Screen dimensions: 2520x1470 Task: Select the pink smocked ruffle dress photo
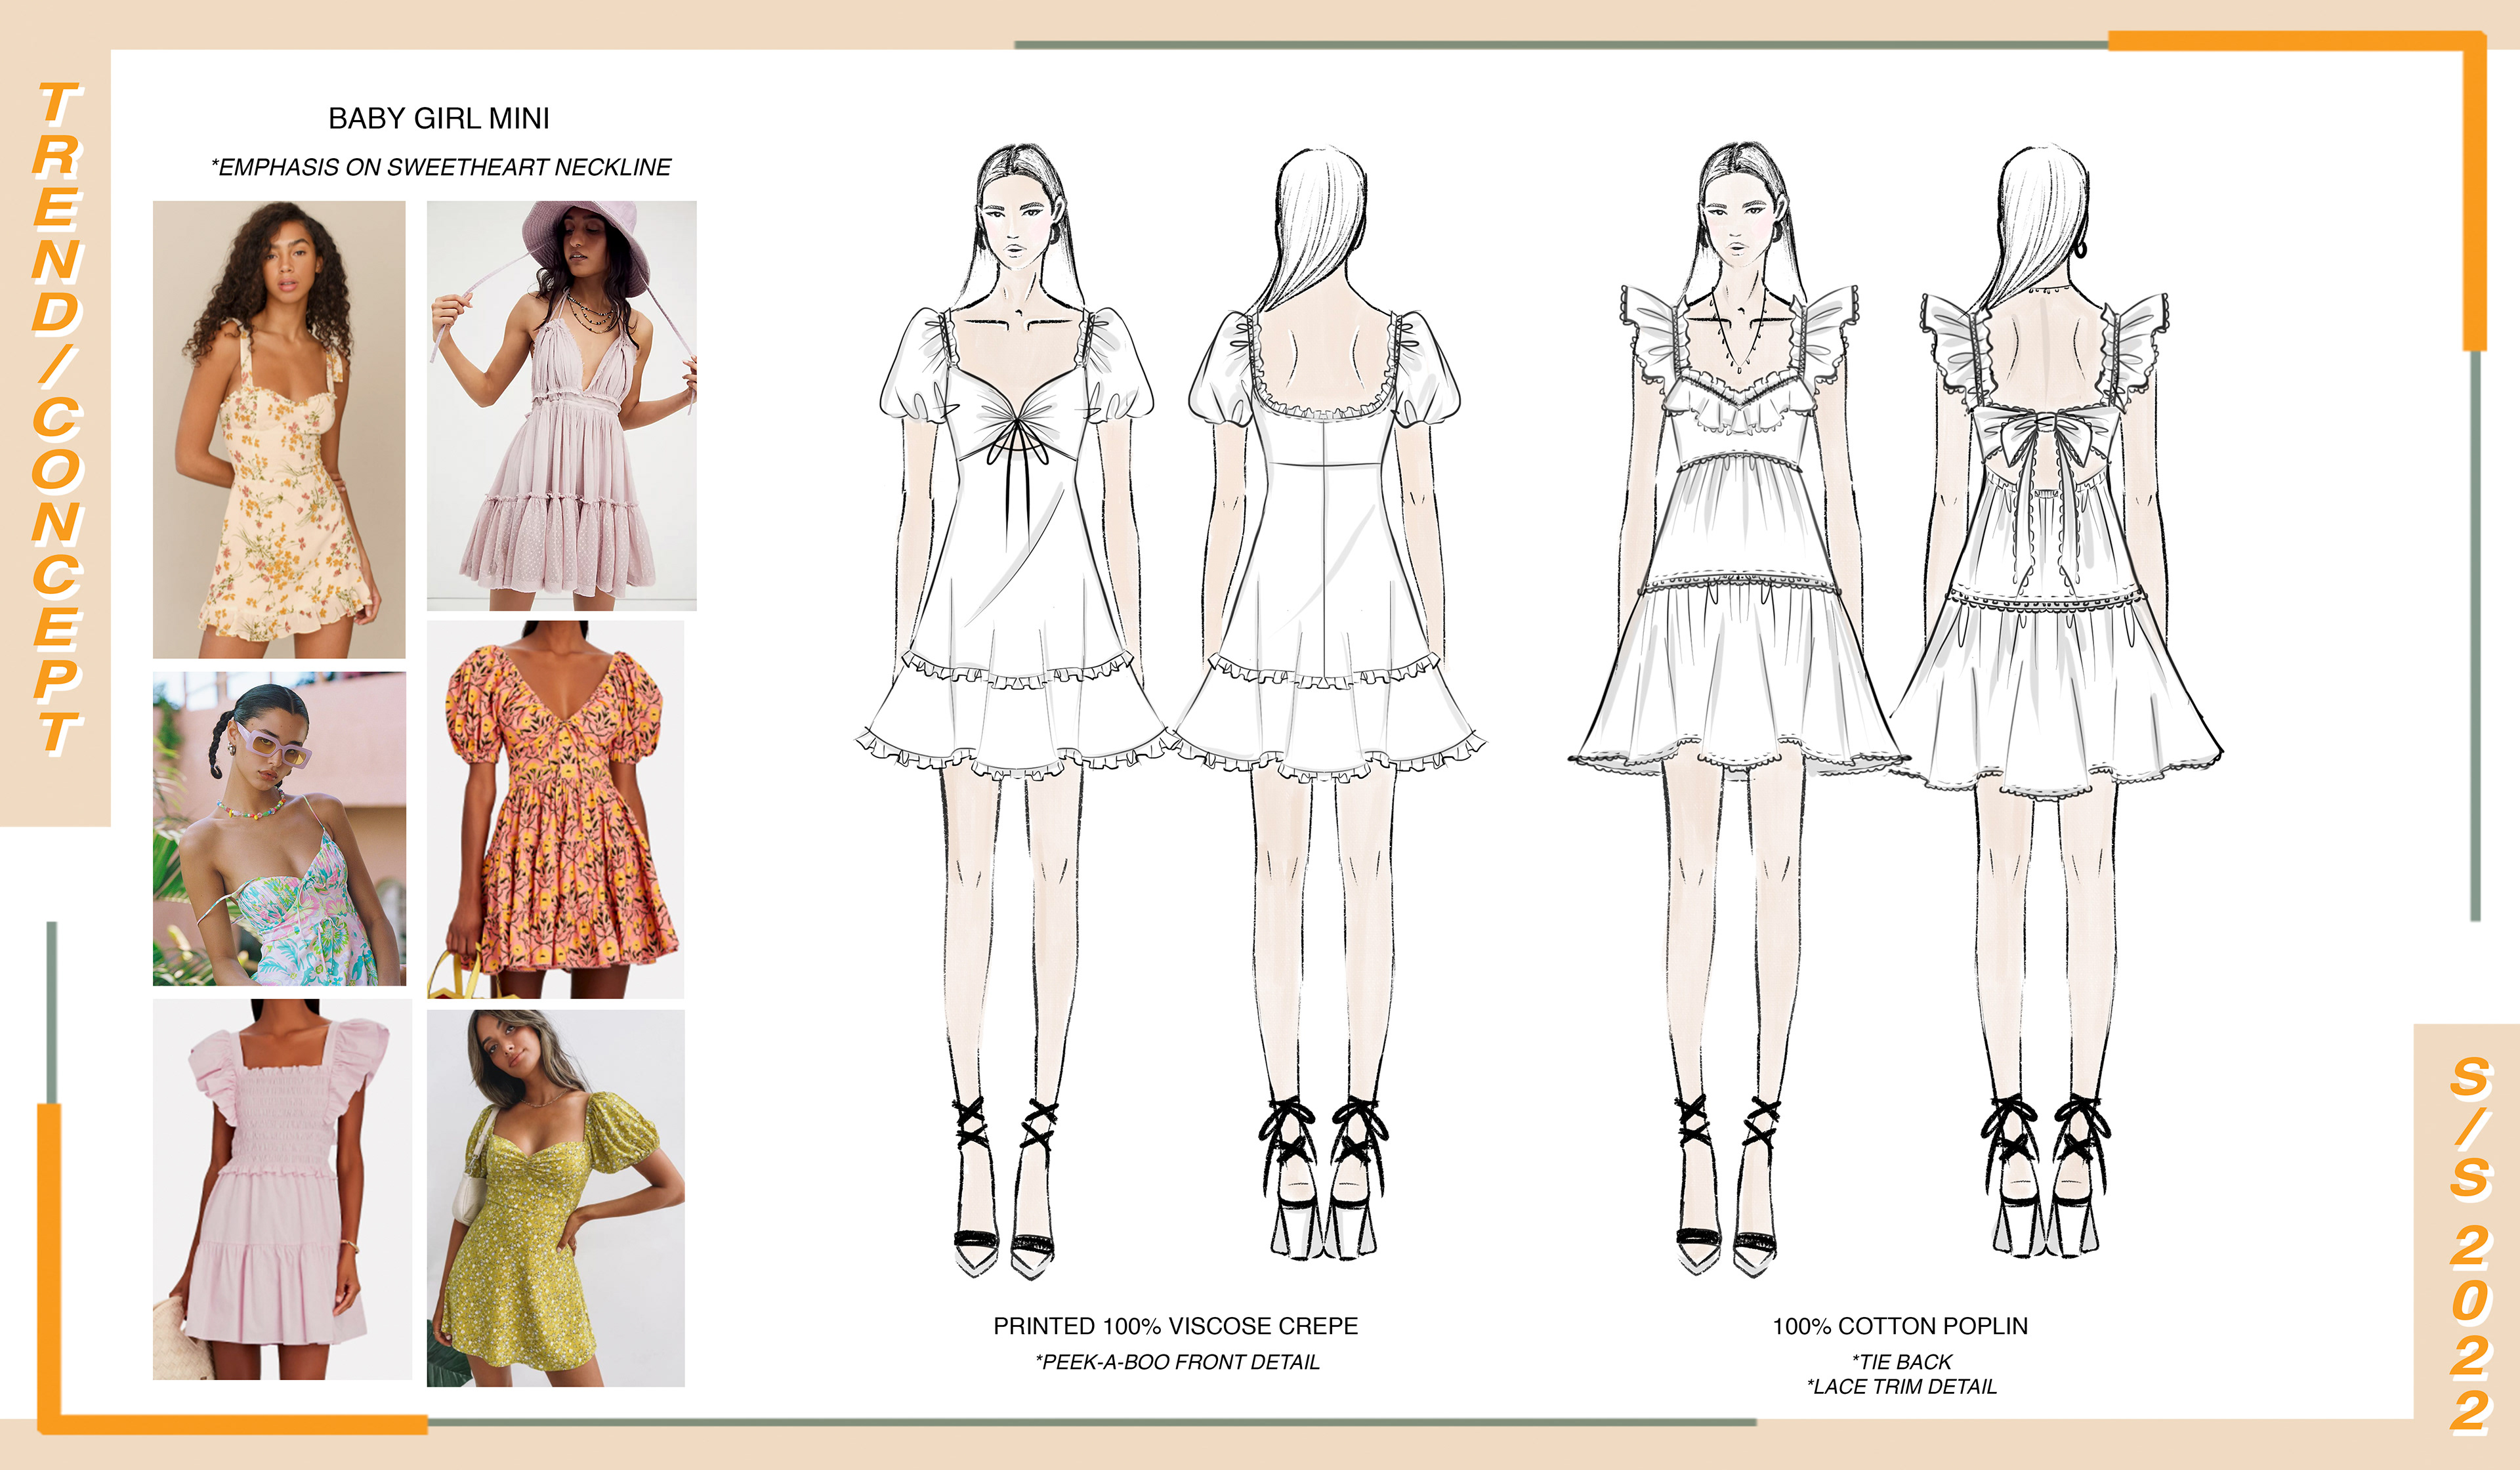pyautogui.click(x=281, y=1189)
